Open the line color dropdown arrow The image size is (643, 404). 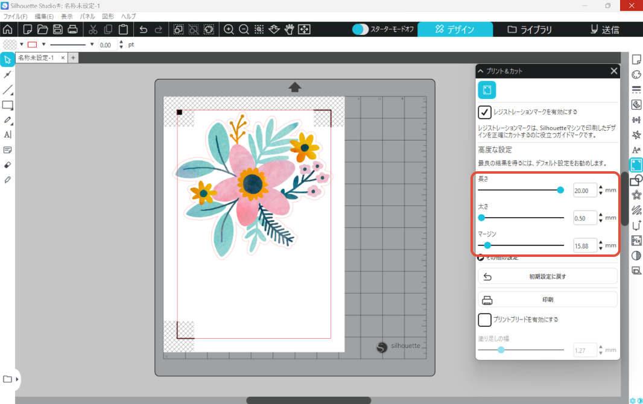(43, 44)
